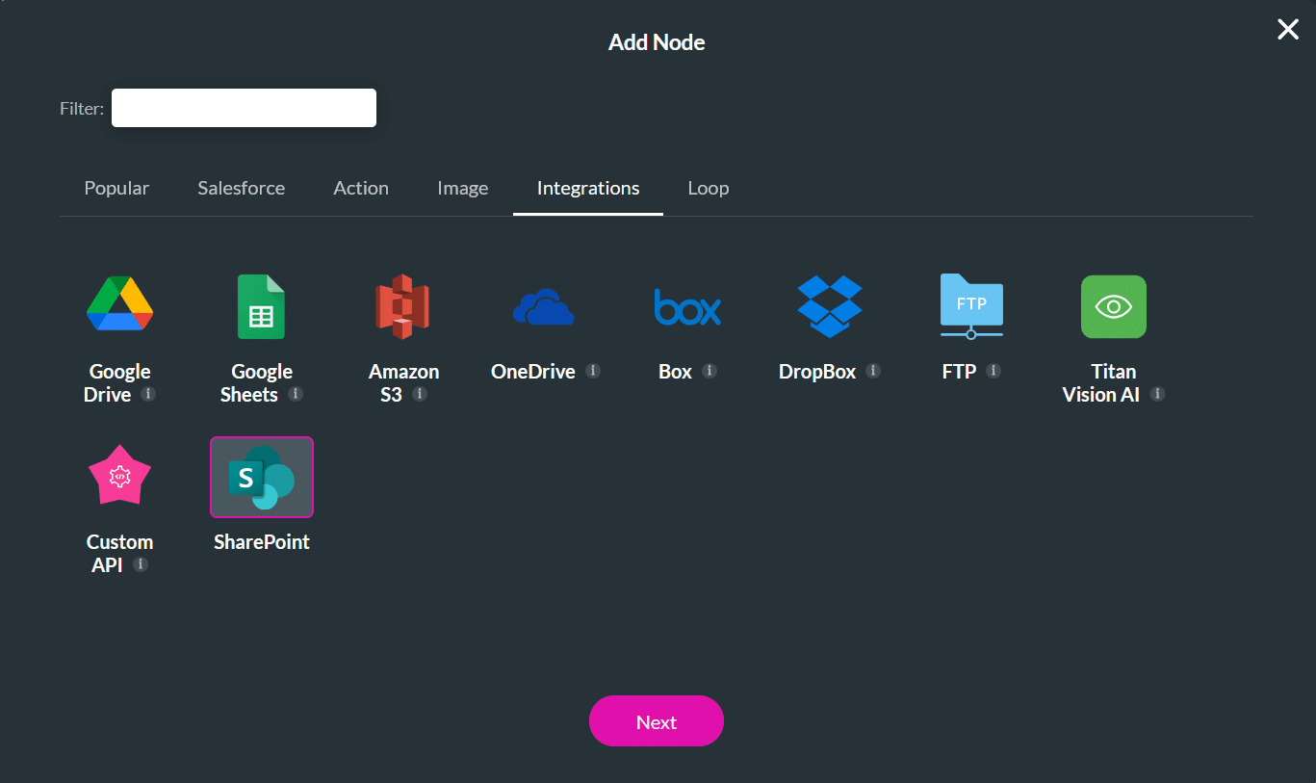View info about the FTP integration
Screen dimensions: 1316x783
point(995,371)
